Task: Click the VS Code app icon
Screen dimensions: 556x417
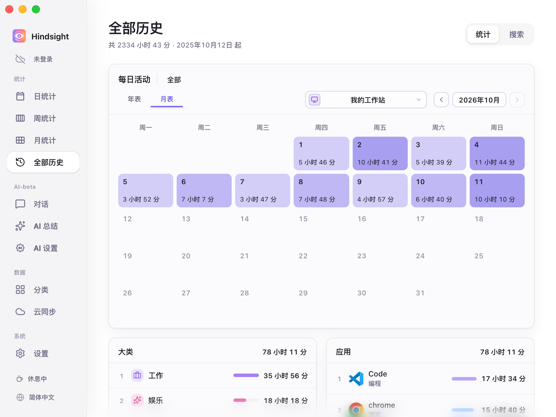Action: (356, 379)
